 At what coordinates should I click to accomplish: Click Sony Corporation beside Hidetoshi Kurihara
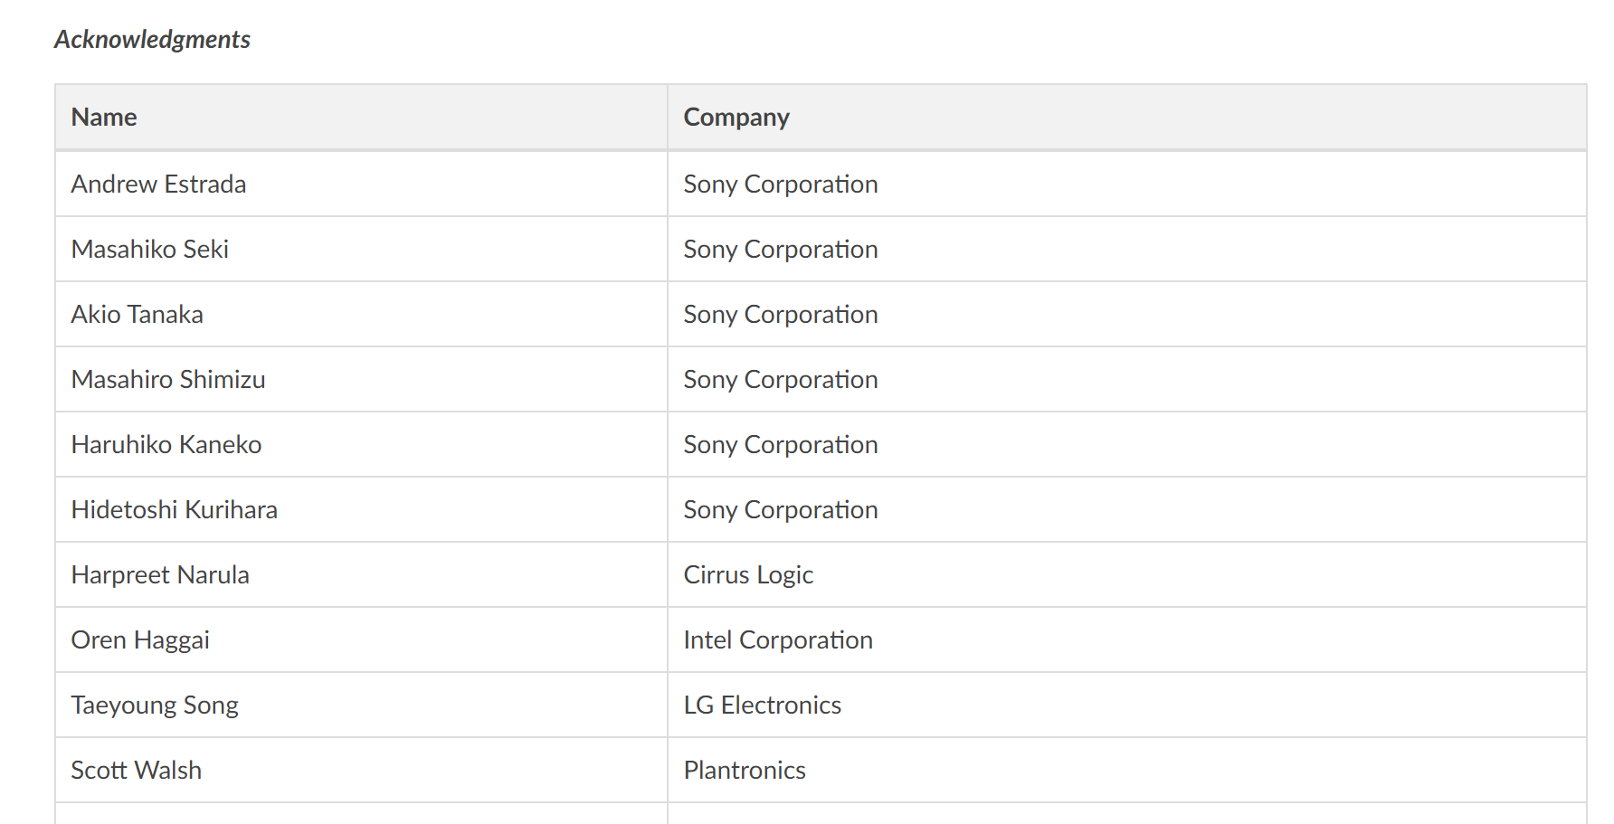pos(780,510)
